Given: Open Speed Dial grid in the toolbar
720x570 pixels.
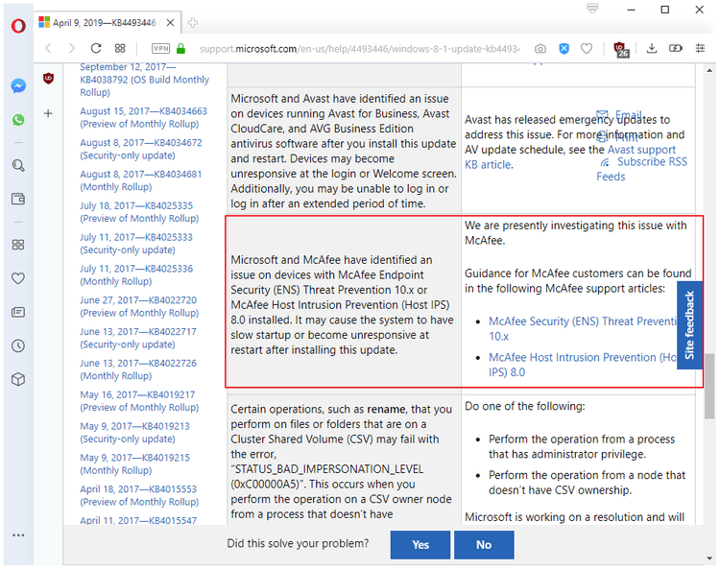Looking at the screenshot, I should coord(120,48).
